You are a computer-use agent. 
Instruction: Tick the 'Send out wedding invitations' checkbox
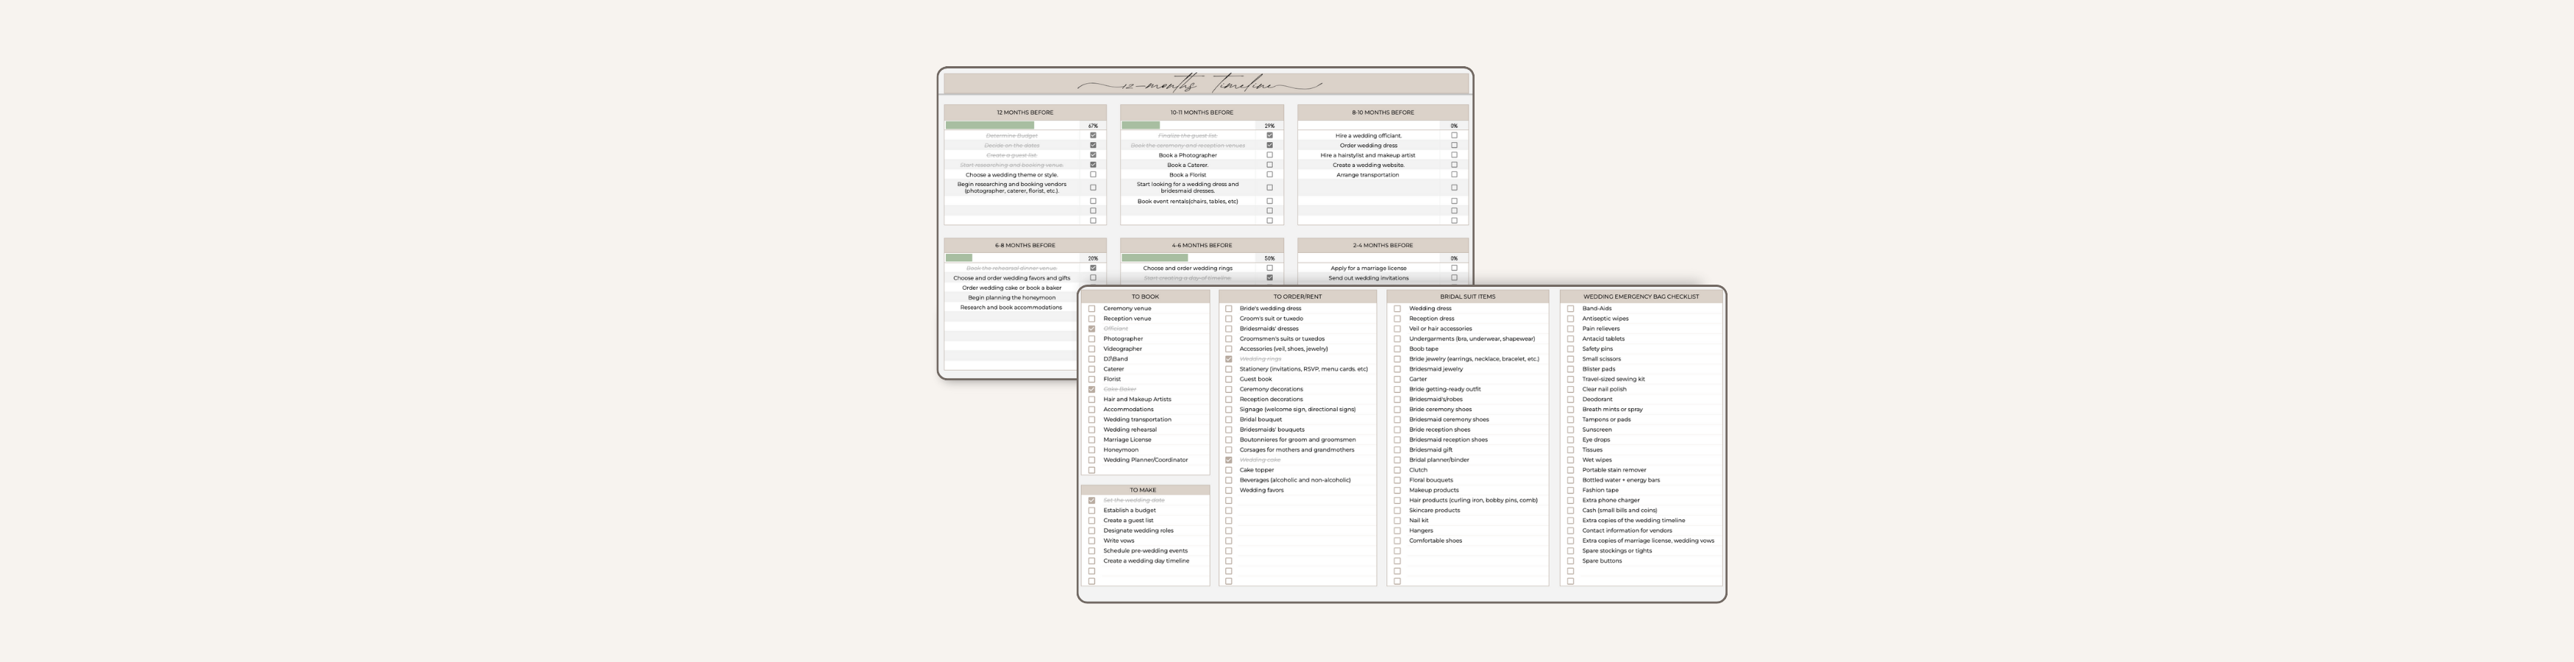[x=1454, y=278]
